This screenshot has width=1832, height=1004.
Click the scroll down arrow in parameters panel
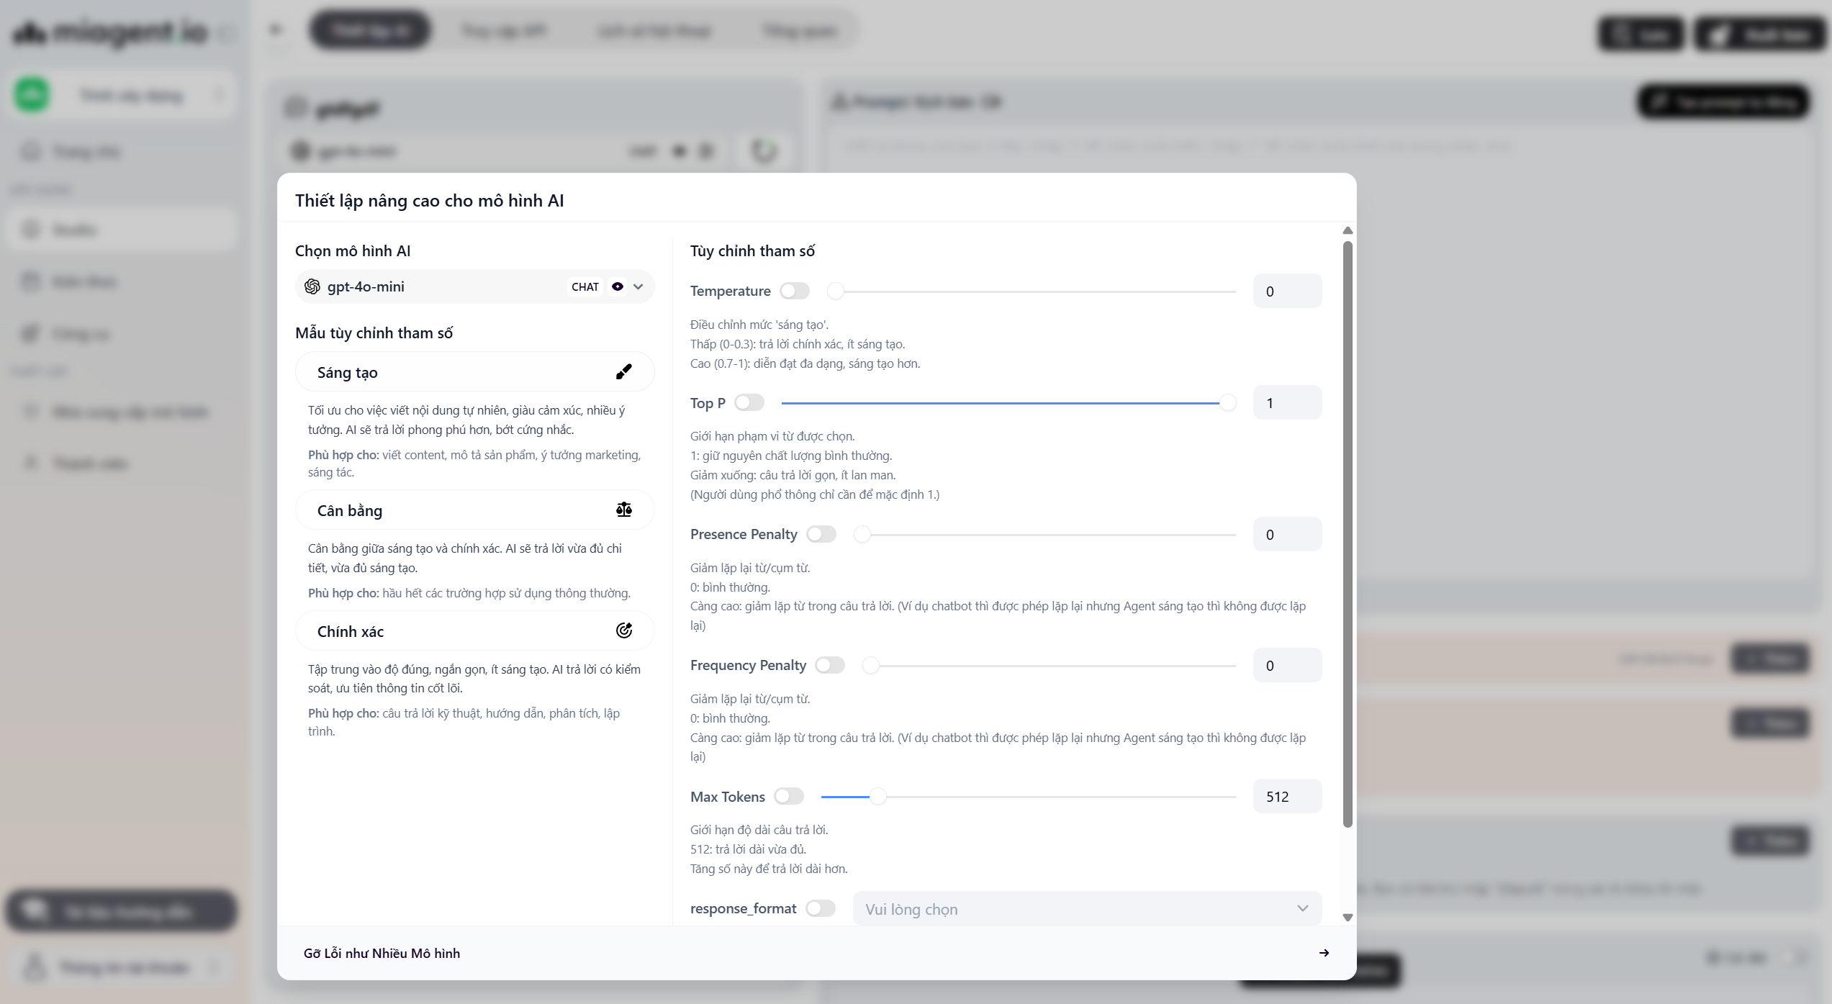(x=1348, y=918)
